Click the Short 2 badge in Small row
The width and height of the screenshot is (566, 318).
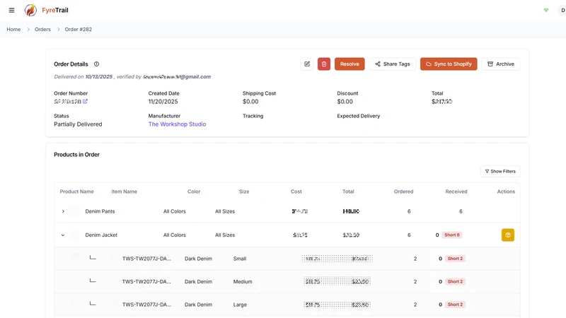click(x=455, y=259)
